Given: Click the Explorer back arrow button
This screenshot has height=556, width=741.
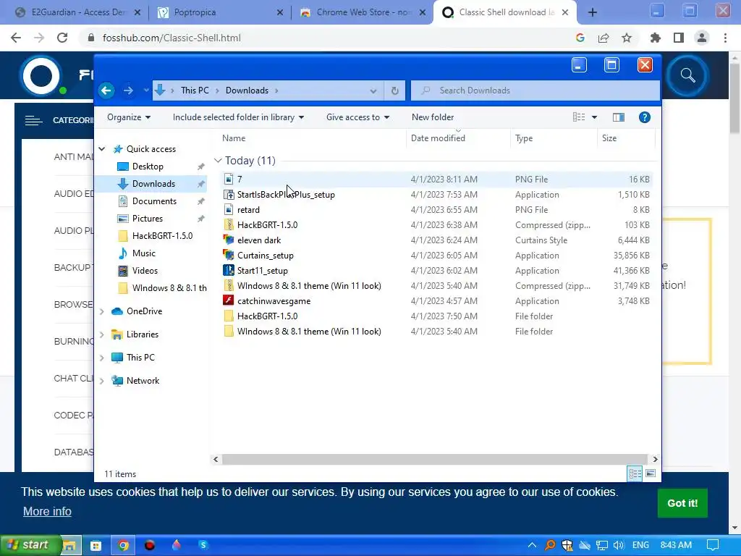Looking at the screenshot, I should 106,90.
